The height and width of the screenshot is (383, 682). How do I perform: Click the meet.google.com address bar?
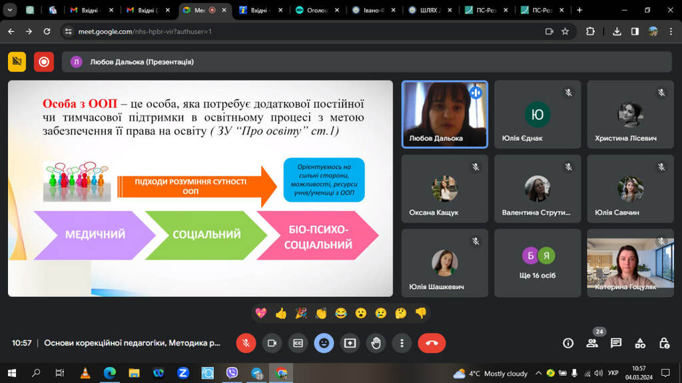(x=300, y=31)
